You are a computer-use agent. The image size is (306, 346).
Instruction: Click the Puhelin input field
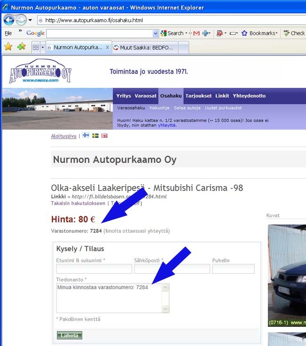click(234, 269)
